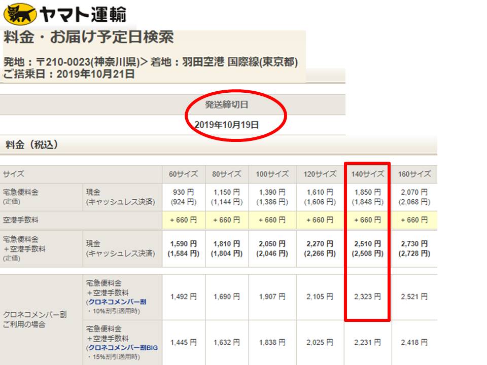
Task: Click the 2,270 円 total cell
Action: pyautogui.click(x=320, y=248)
